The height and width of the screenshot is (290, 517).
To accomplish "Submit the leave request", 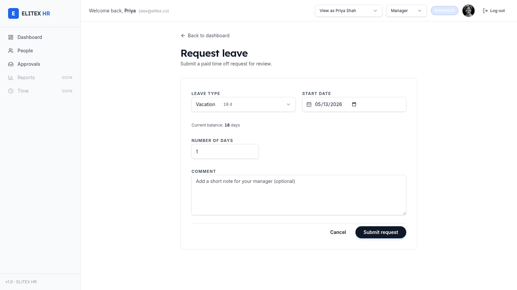I will tap(381, 232).
